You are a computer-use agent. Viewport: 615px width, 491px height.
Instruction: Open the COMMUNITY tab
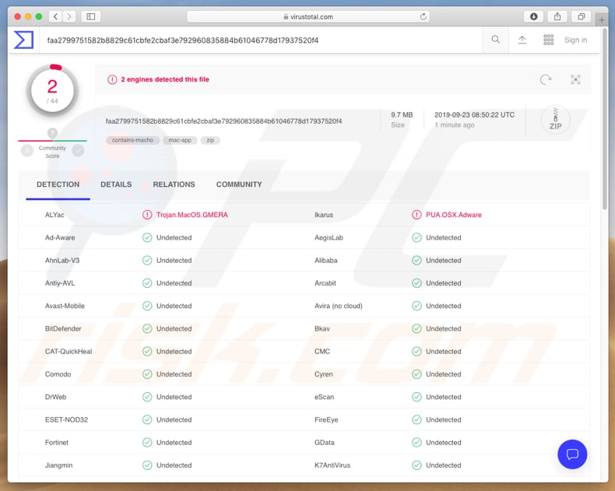click(x=239, y=184)
